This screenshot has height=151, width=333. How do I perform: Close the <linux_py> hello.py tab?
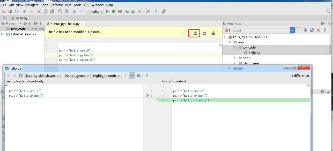[82, 24]
